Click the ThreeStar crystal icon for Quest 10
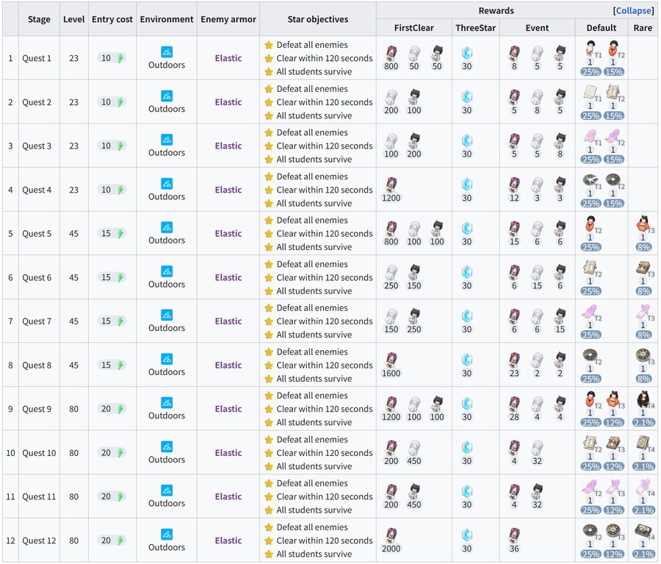 [x=466, y=447]
